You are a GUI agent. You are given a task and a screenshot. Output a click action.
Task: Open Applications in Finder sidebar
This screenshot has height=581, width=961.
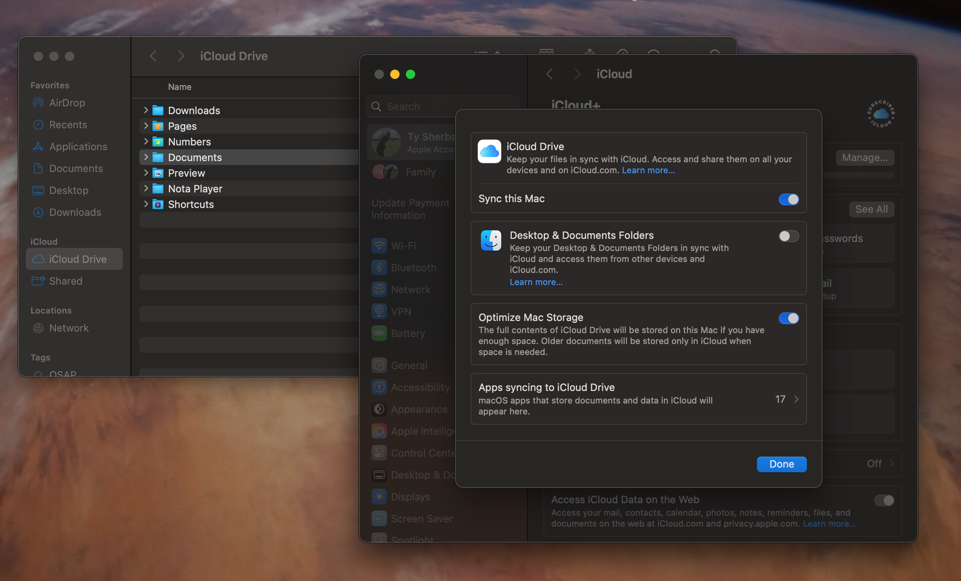(x=74, y=147)
